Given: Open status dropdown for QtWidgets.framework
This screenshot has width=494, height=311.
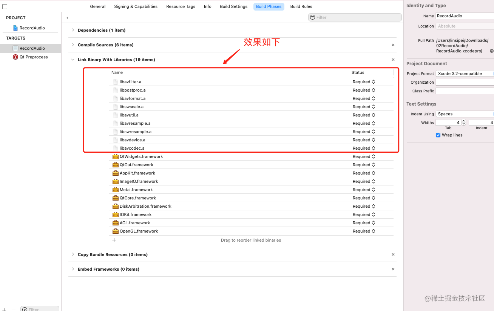Looking at the screenshot, I should (364, 156).
